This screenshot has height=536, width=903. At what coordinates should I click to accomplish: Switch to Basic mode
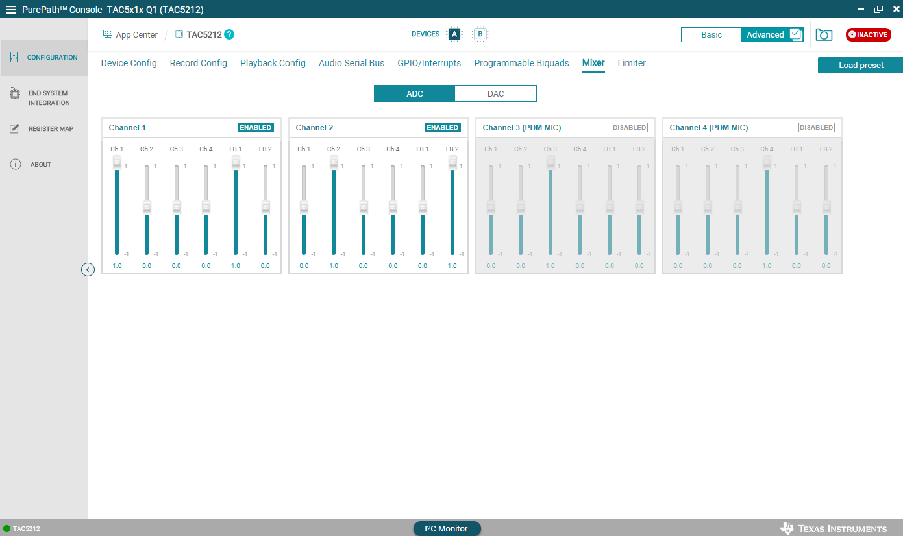tap(711, 35)
